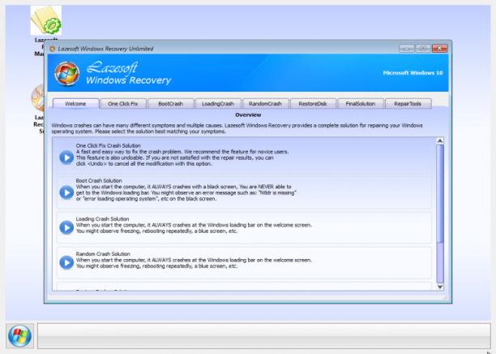Click the 'Overview' heading
The image size is (496, 354).
point(248,114)
